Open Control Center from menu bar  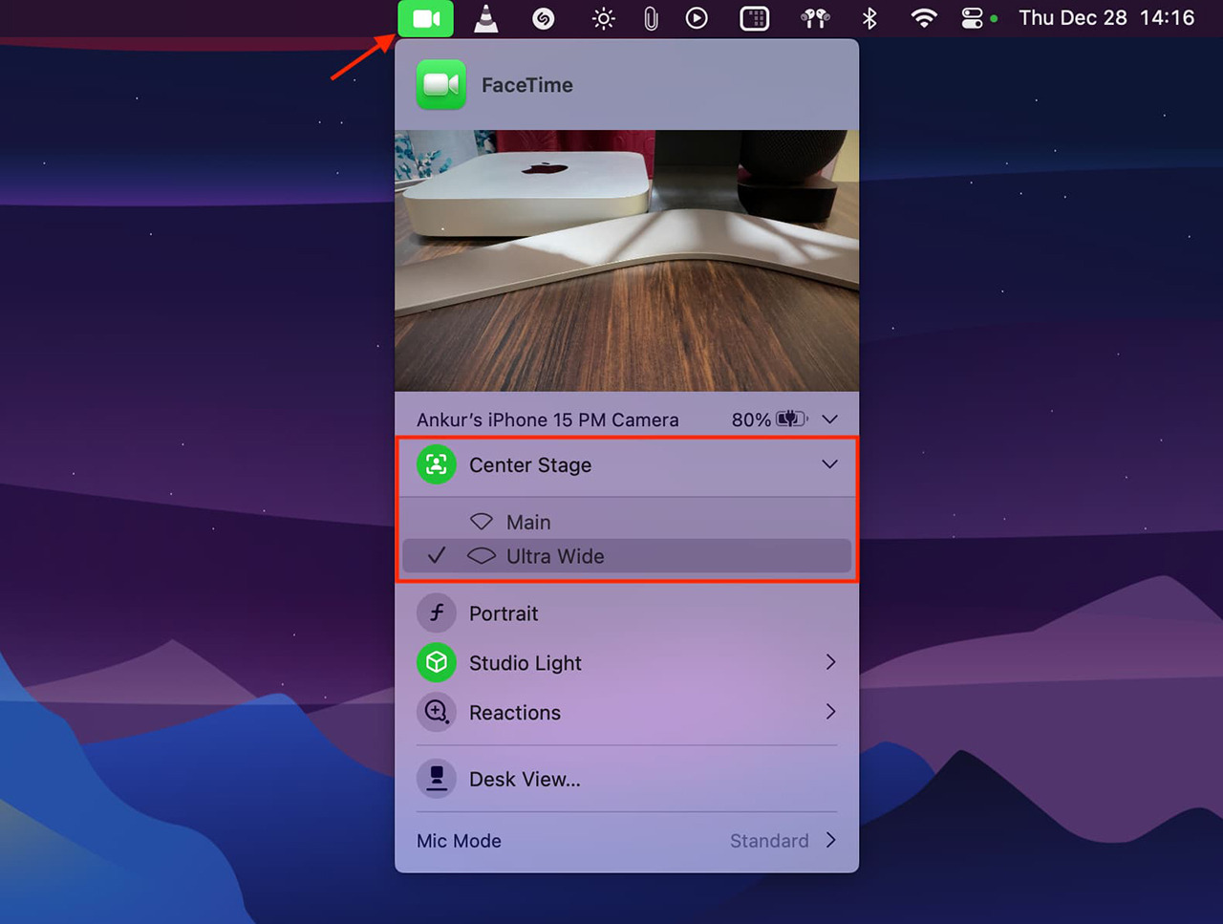click(972, 18)
